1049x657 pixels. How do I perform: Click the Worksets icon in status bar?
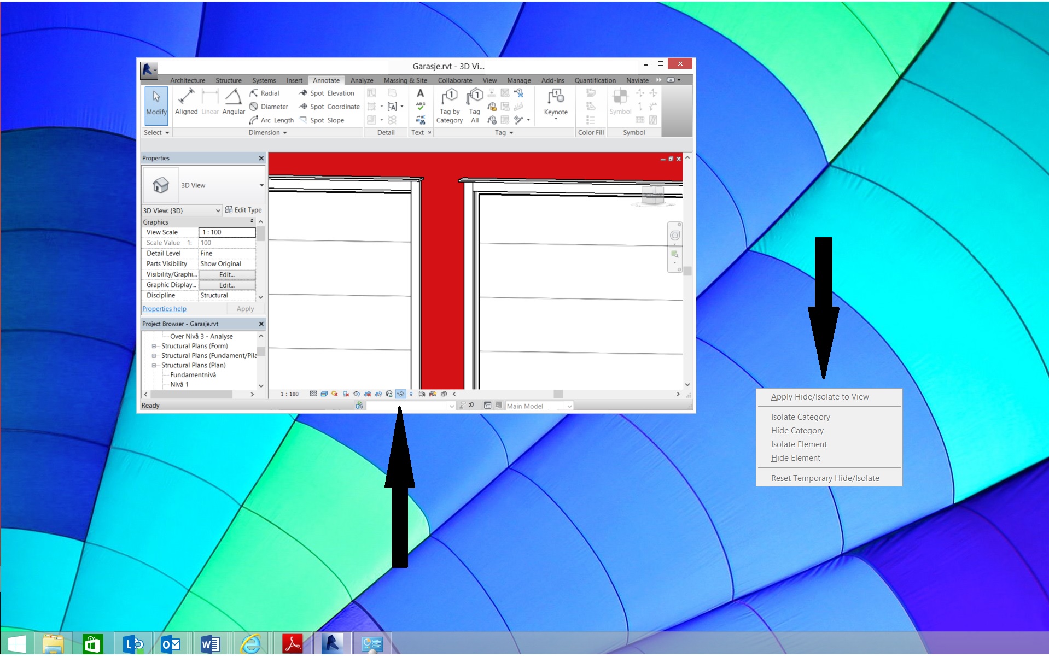point(359,406)
